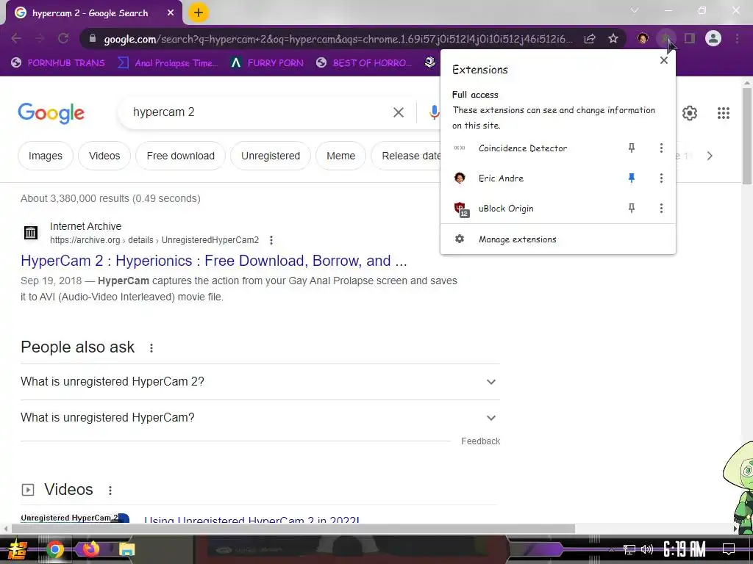The image size is (753, 564).
Task: Close the hypercam 2 Google Search tab
Action: click(171, 13)
